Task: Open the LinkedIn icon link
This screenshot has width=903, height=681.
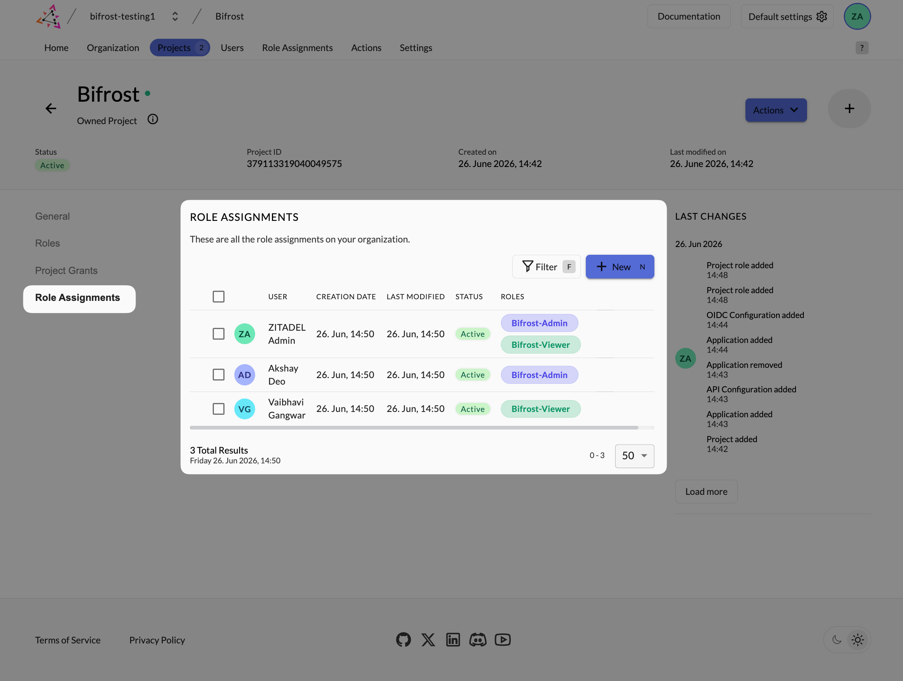Action: click(x=453, y=640)
